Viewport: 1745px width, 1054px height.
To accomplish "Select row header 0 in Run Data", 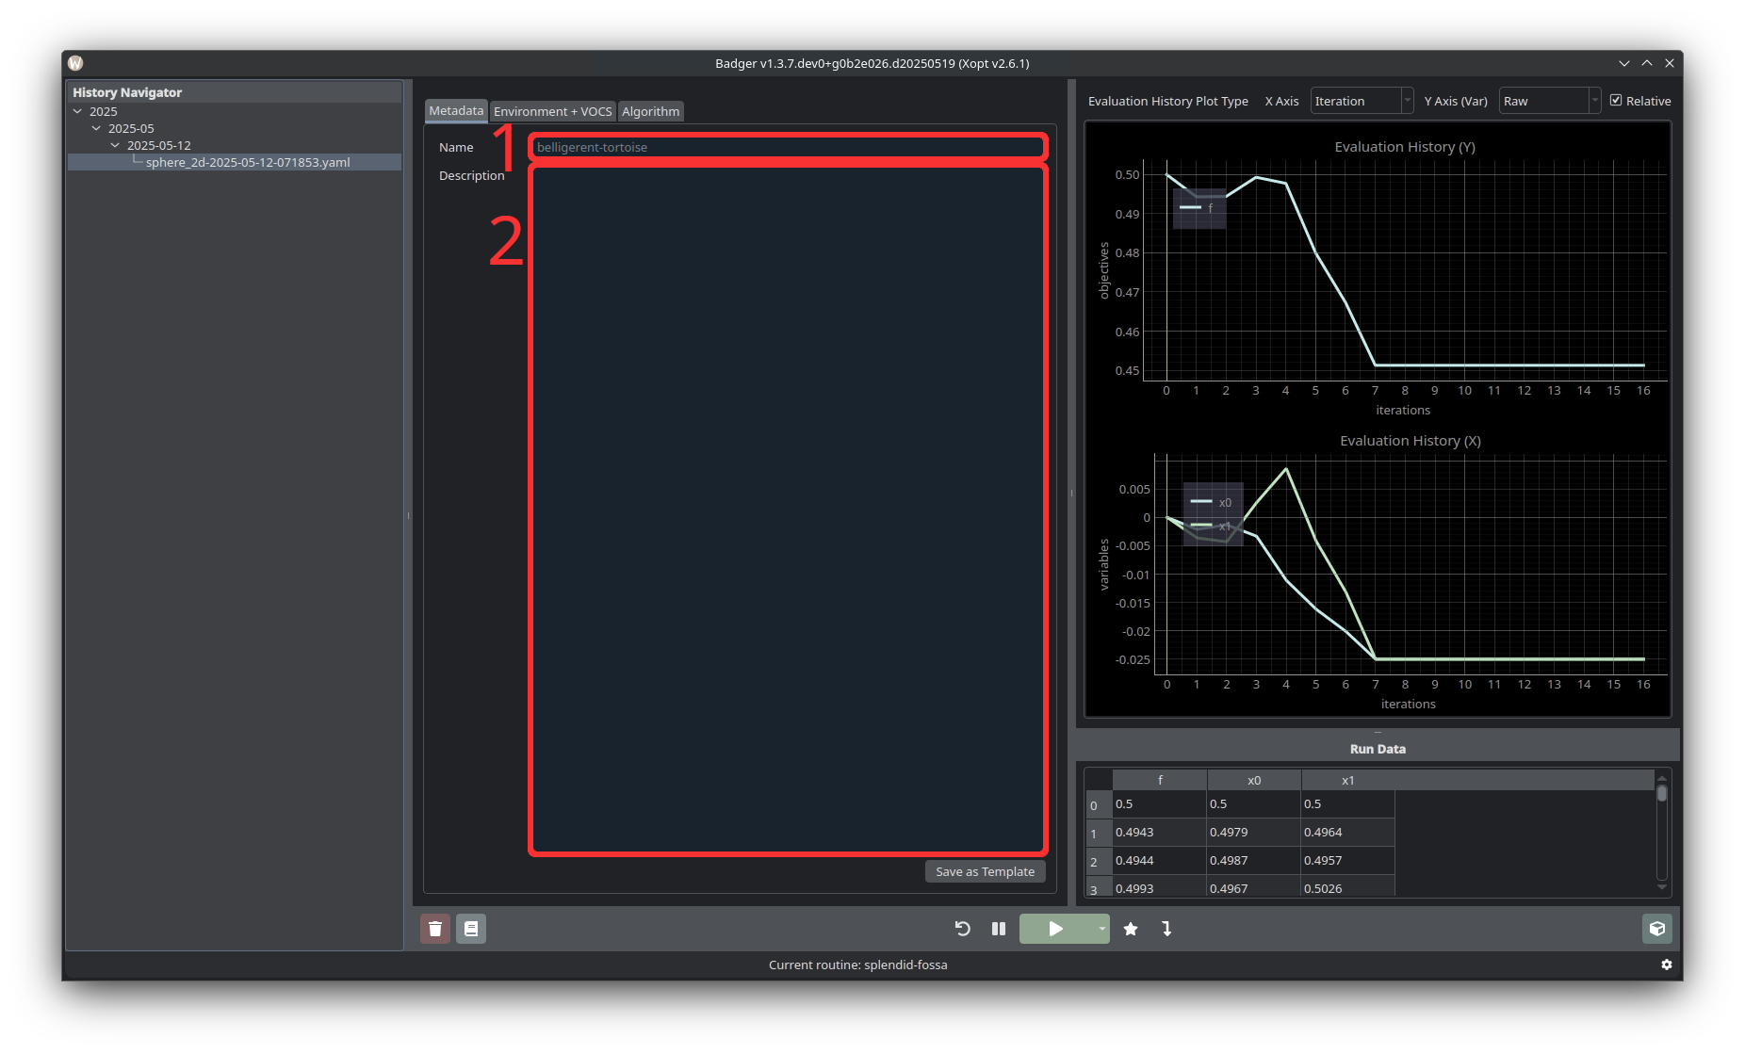I will (1098, 804).
